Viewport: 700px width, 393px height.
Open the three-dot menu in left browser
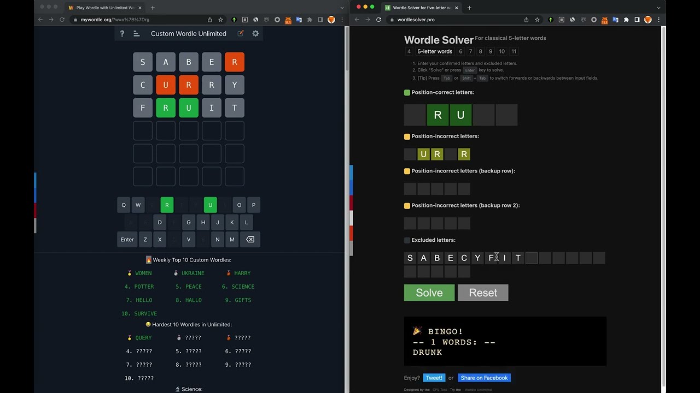[341, 20]
